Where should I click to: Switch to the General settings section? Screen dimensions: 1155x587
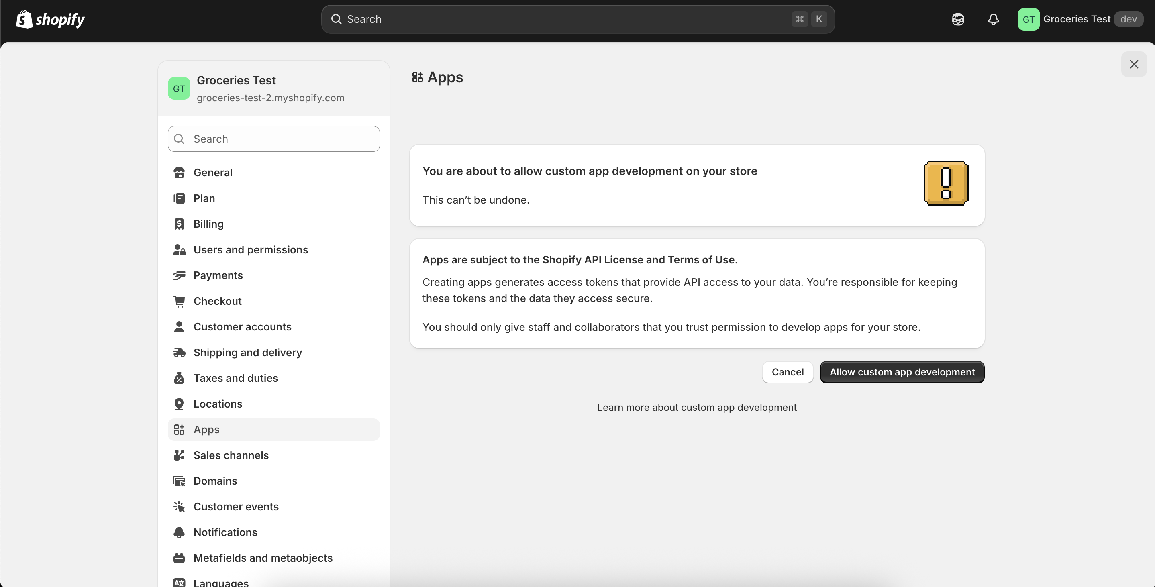coord(213,172)
